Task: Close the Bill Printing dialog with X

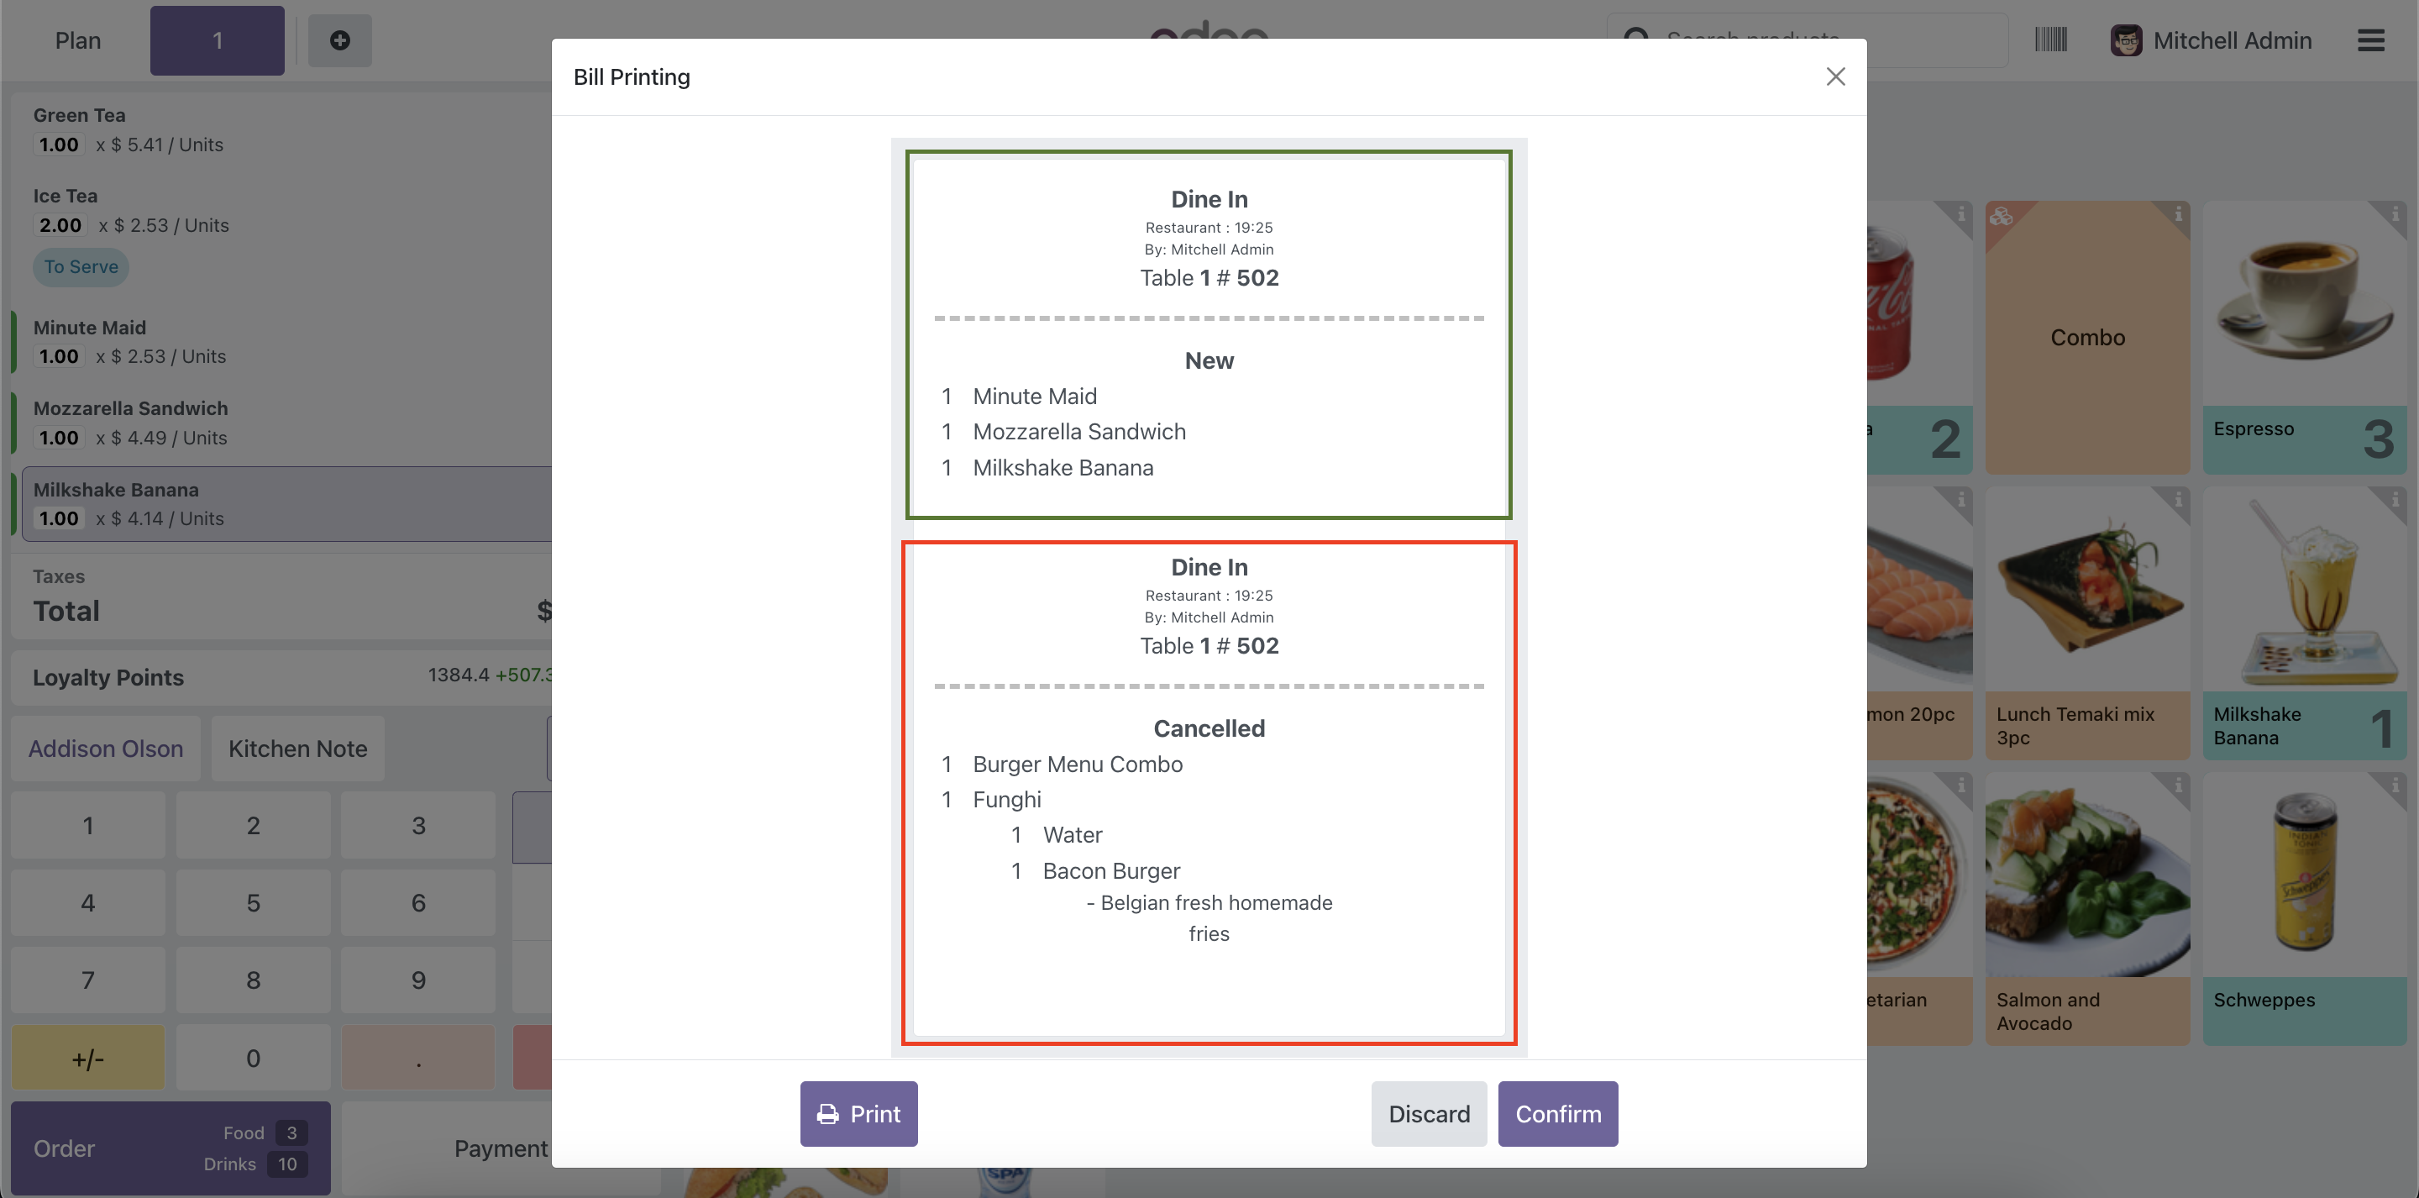Action: [x=1835, y=77]
